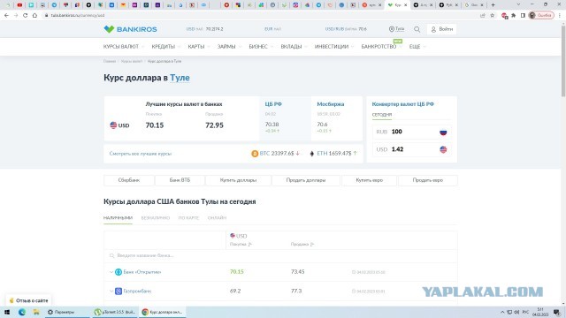
Task: Click the Курсы валют breadcrumb link
Action: 132,61
